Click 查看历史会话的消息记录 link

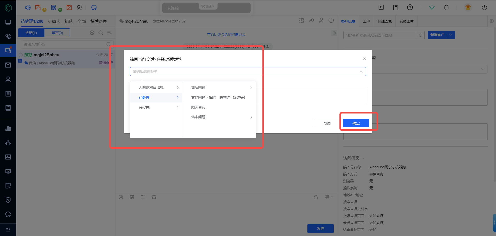226,35
